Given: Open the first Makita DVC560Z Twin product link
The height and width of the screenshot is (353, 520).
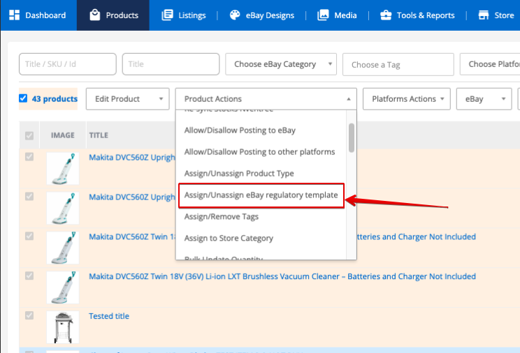Looking at the screenshot, I should point(132,236).
